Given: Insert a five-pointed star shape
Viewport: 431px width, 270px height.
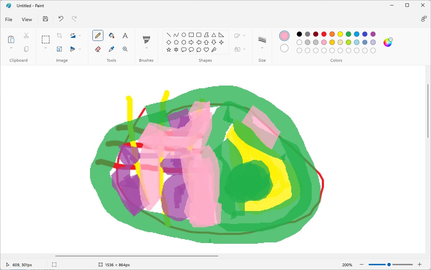Looking at the screenshot, I should [168, 49].
